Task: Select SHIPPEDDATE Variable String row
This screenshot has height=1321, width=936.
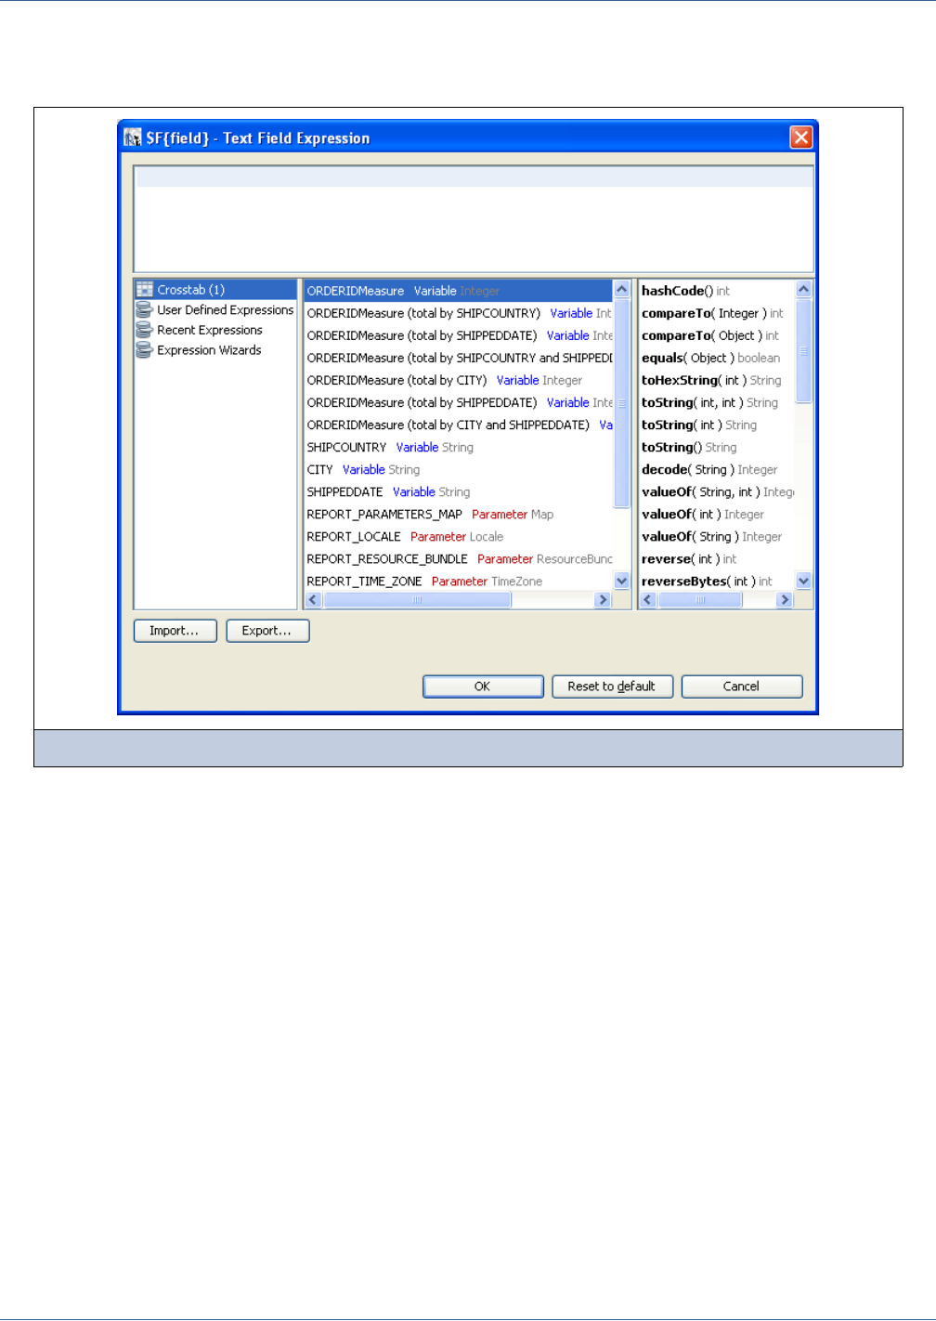Action: [x=459, y=491]
